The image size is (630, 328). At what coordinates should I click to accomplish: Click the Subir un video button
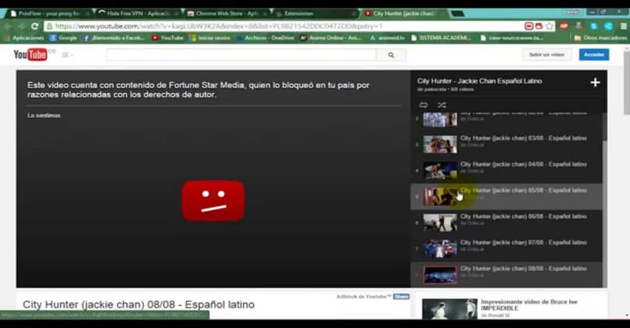coord(546,55)
